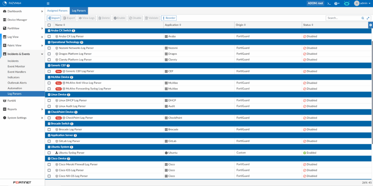The image size is (373, 186).
Task: Check the Ubuntu Syslog Parser checkbox
Action: pos(49,153)
